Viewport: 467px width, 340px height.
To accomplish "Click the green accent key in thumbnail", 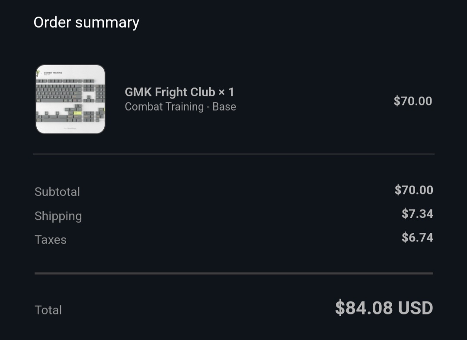I will pos(77,113).
